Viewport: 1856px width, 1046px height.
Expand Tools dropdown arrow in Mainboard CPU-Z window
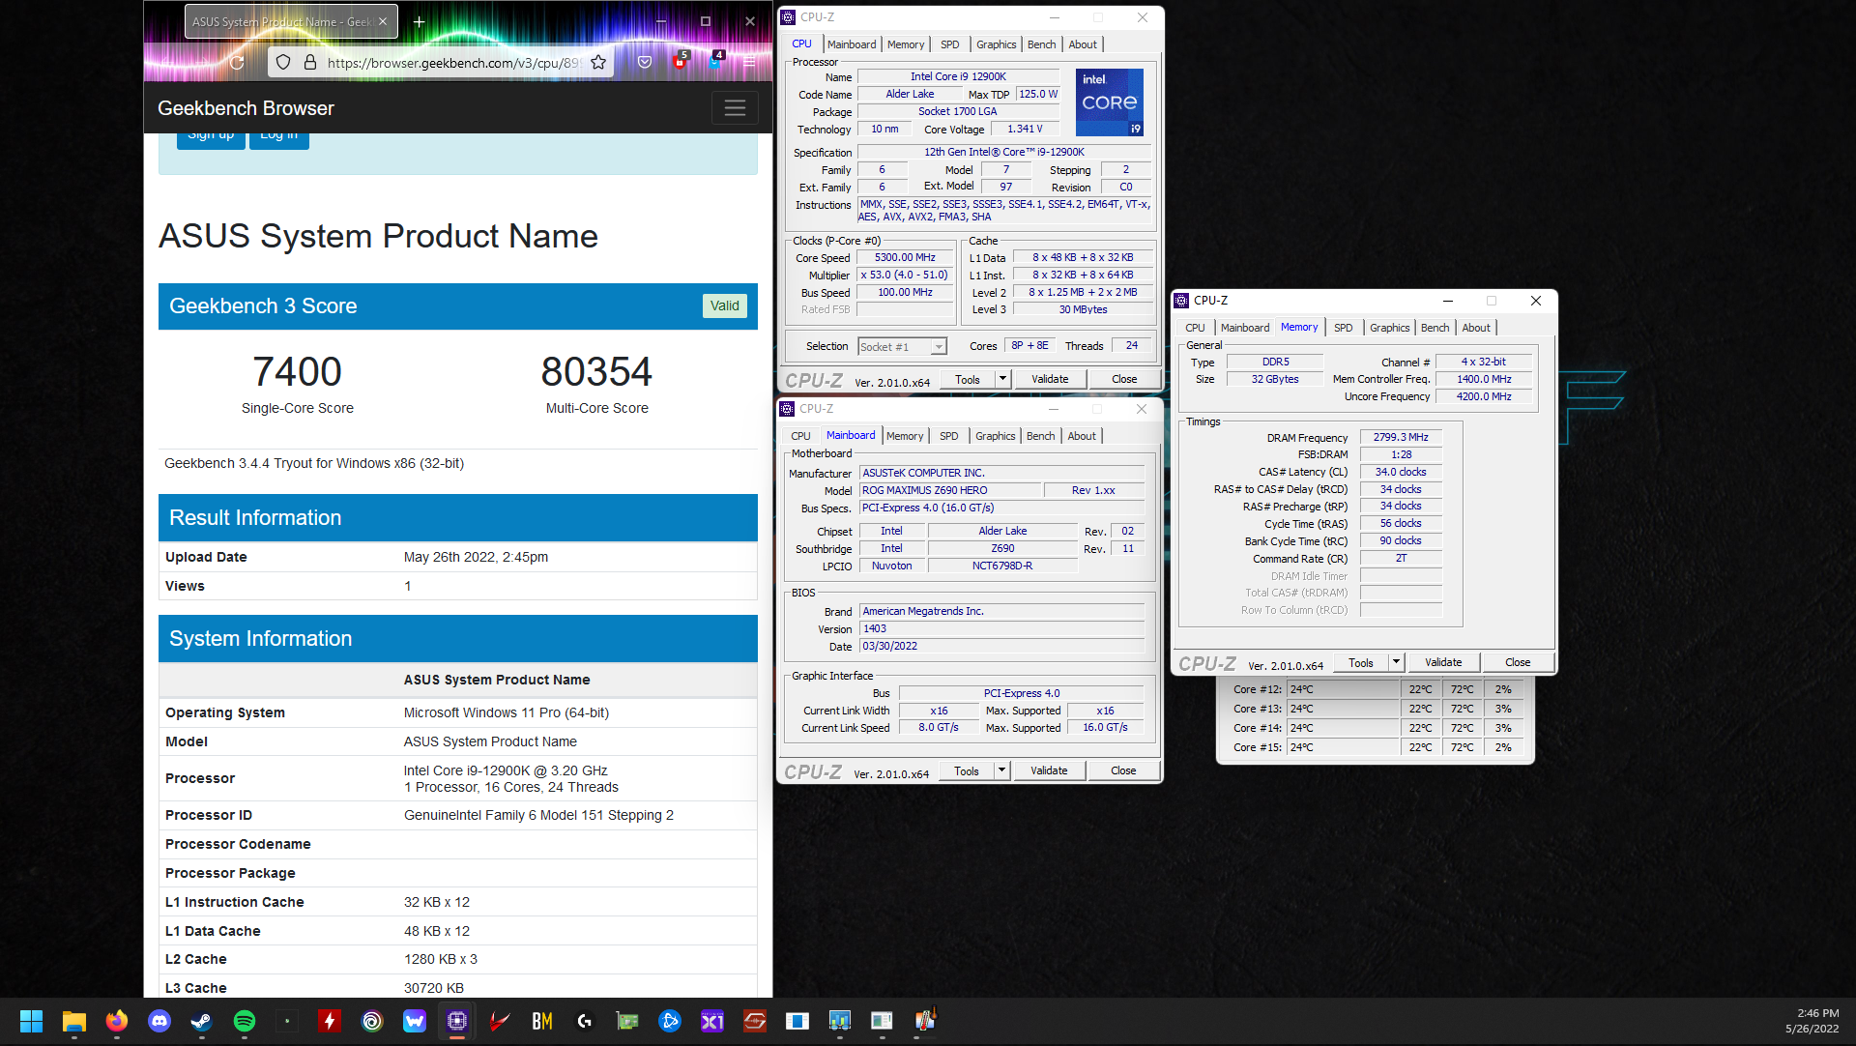(x=1001, y=770)
